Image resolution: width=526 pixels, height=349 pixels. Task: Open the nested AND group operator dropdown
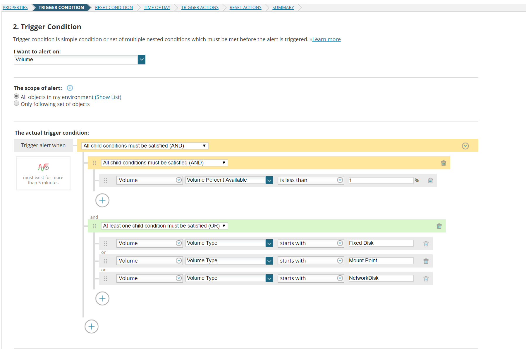[x=164, y=163]
